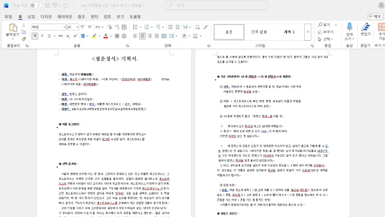The width and height of the screenshot is (385, 217).
Task: Open the user account profile icon
Action: click(x=381, y=5)
